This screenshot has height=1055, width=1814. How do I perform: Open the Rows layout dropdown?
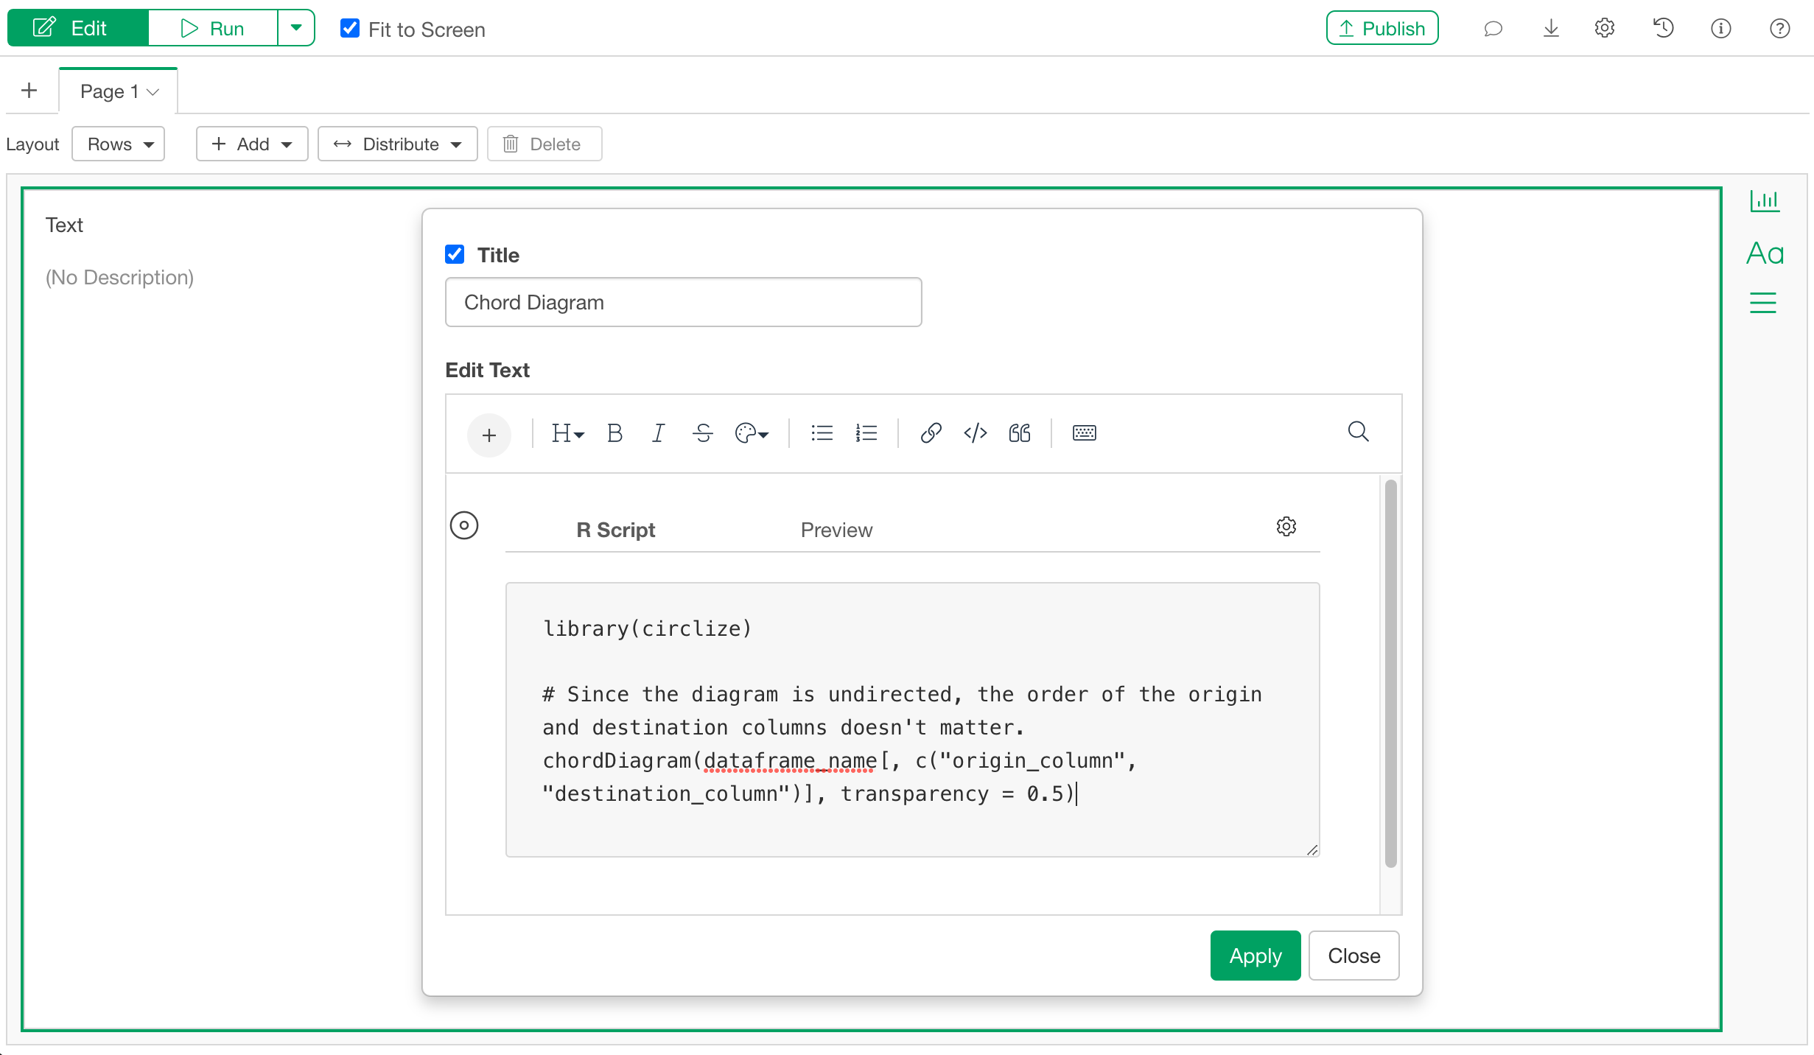(119, 144)
